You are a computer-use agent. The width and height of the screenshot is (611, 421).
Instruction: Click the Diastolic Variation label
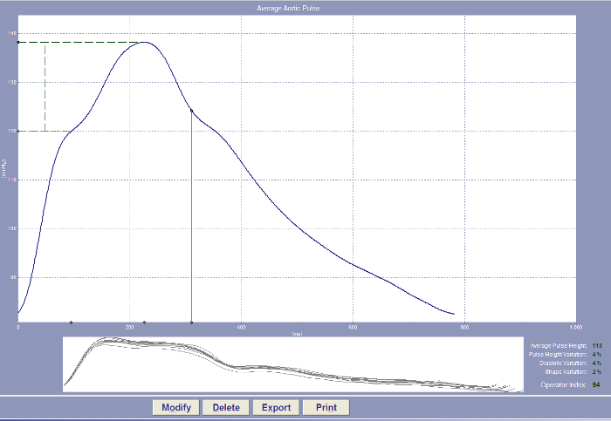563,363
